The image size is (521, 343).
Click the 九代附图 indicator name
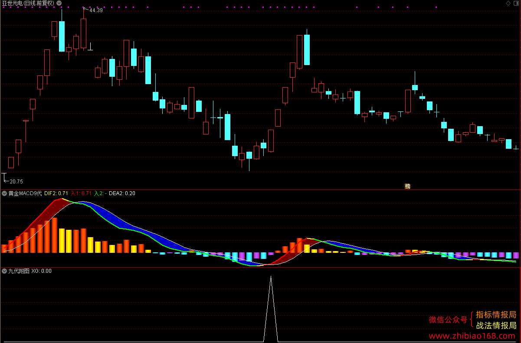[x=19, y=271]
